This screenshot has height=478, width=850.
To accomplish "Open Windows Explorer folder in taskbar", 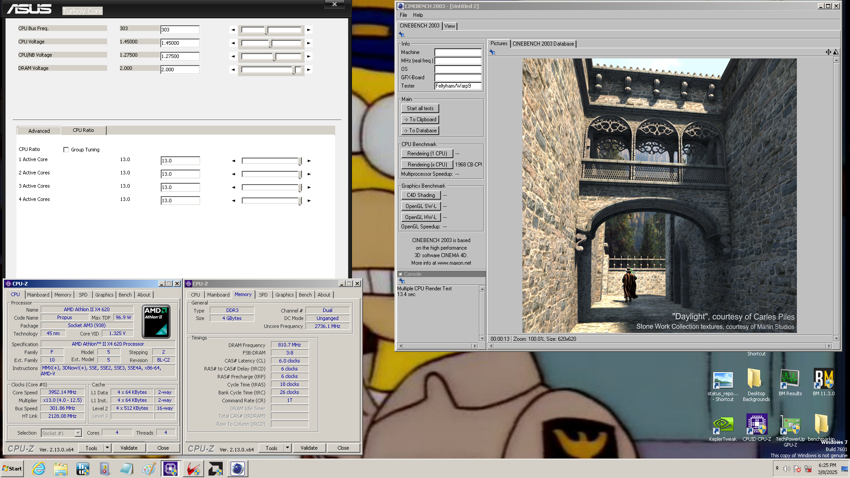I will click(61, 469).
